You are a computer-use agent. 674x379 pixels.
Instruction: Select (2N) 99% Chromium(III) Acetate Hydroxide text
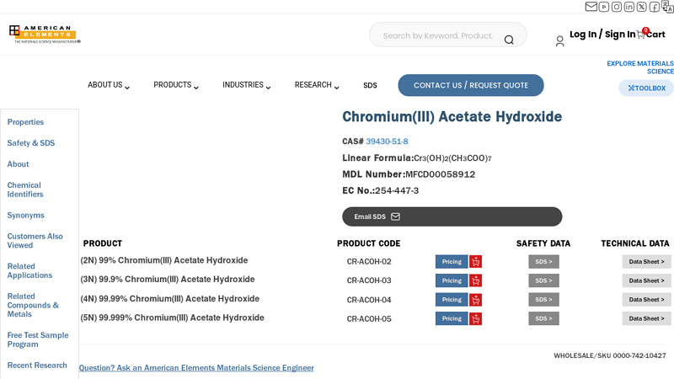coord(163,260)
